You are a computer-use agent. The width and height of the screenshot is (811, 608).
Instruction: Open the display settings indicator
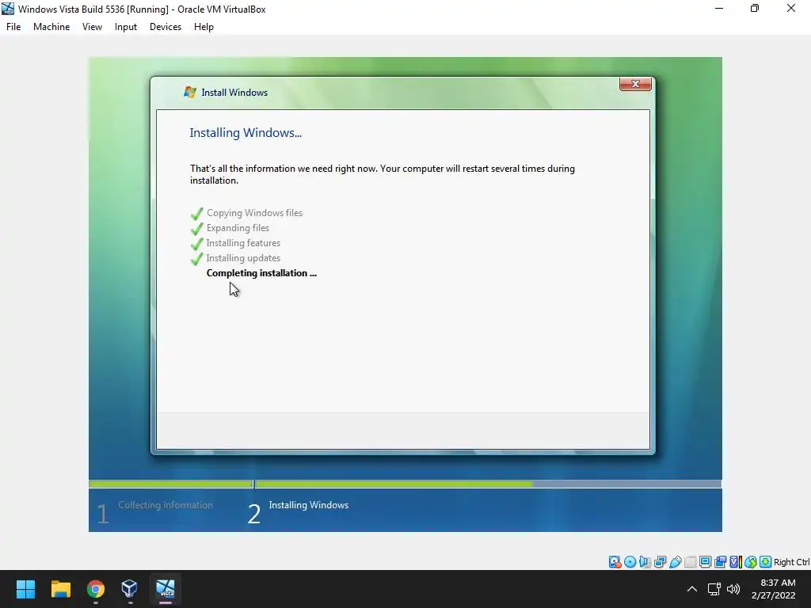click(x=705, y=562)
